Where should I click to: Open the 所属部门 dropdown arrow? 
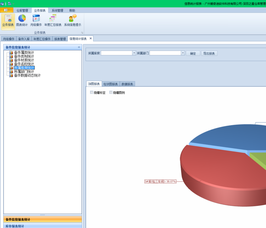(x=183, y=53)
